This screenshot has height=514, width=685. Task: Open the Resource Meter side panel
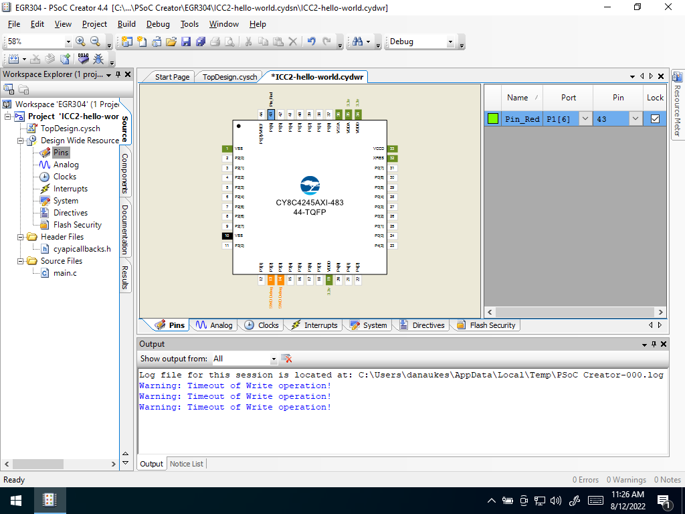point(677,105)
